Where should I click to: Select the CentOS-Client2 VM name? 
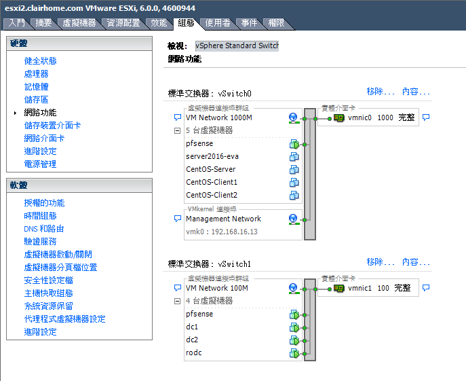pos(212,196)
